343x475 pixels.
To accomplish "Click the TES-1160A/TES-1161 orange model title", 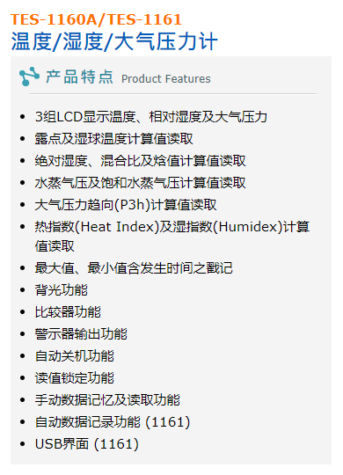I will tap(96, 19).
